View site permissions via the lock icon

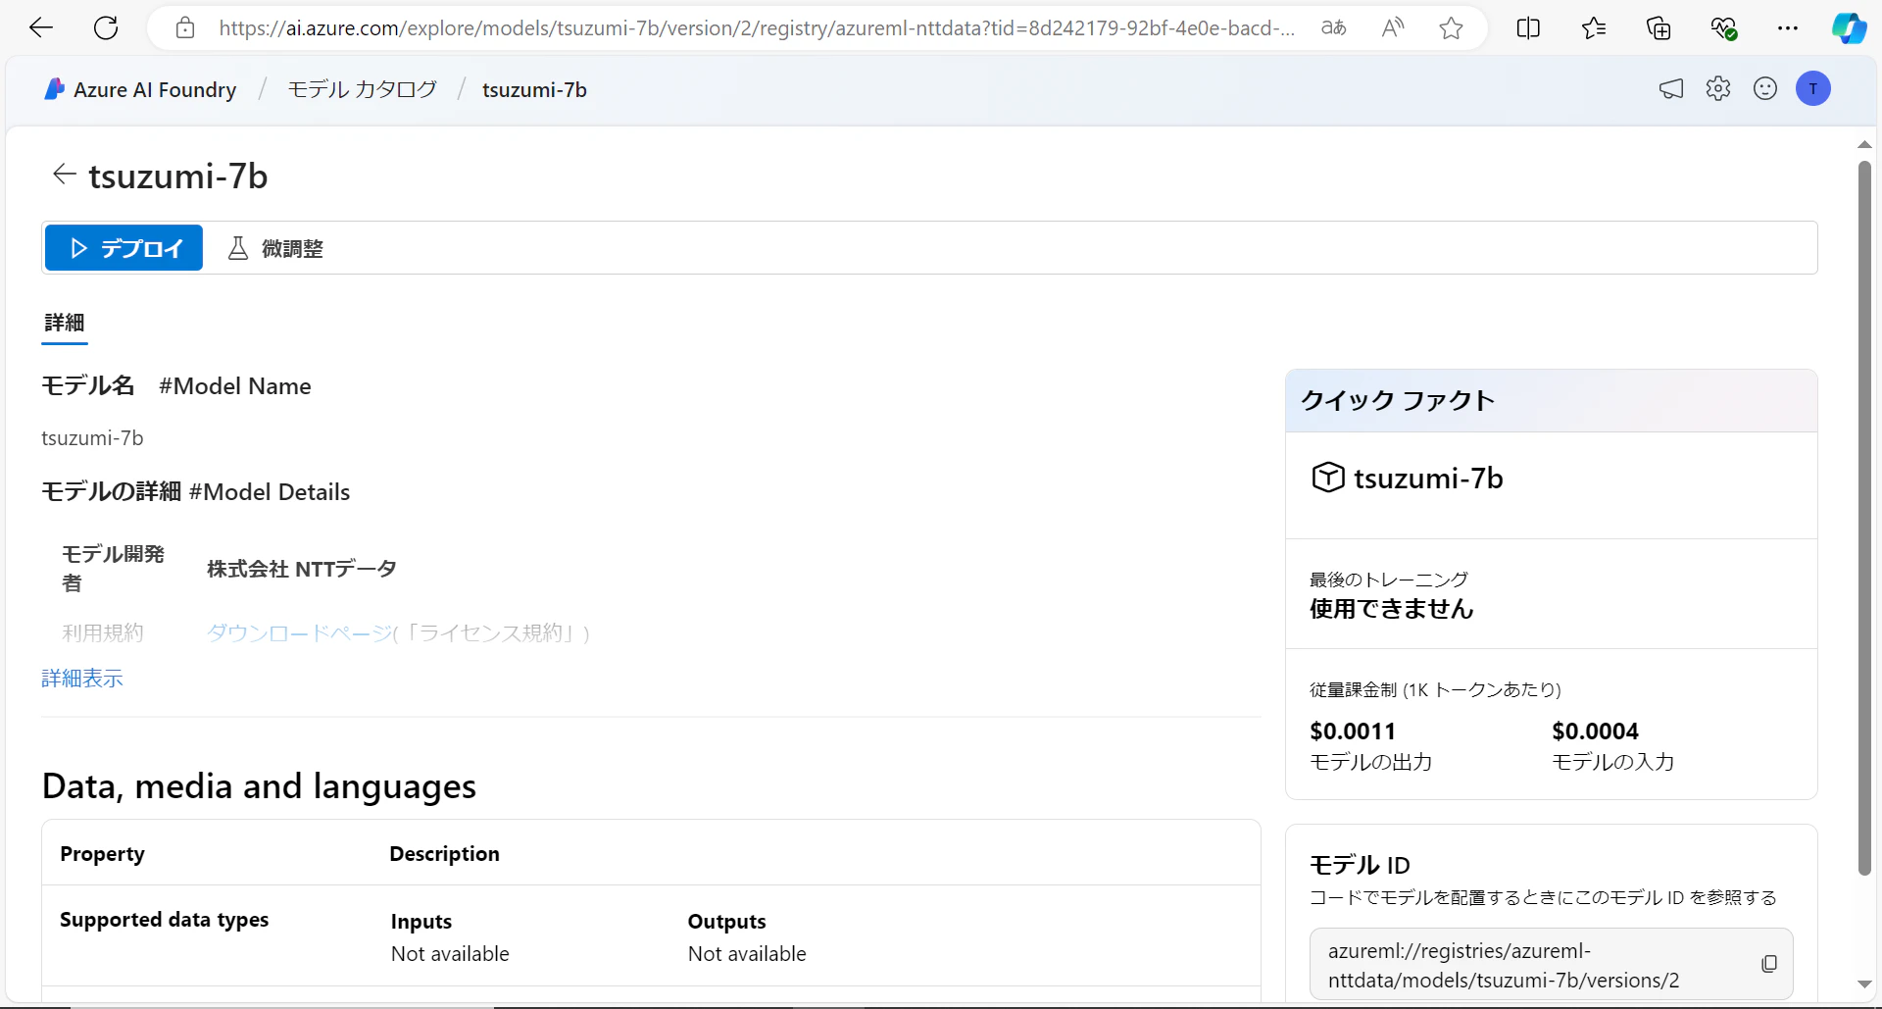tap(185, 27)
